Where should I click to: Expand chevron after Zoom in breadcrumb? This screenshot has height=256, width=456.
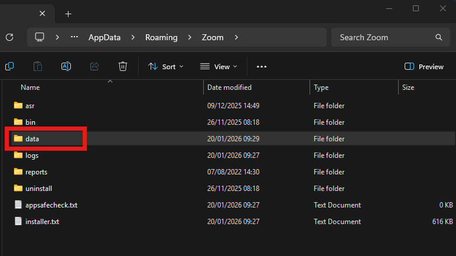[236, 37]
